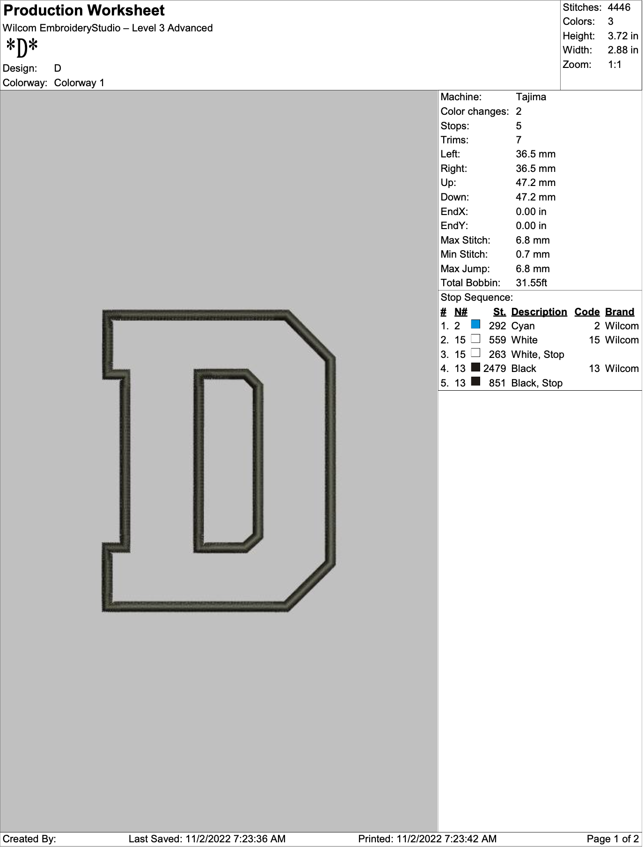Screen dimensions: 643x847
Task: Click the EndY value 0.00 in
Action: (531, 226)
